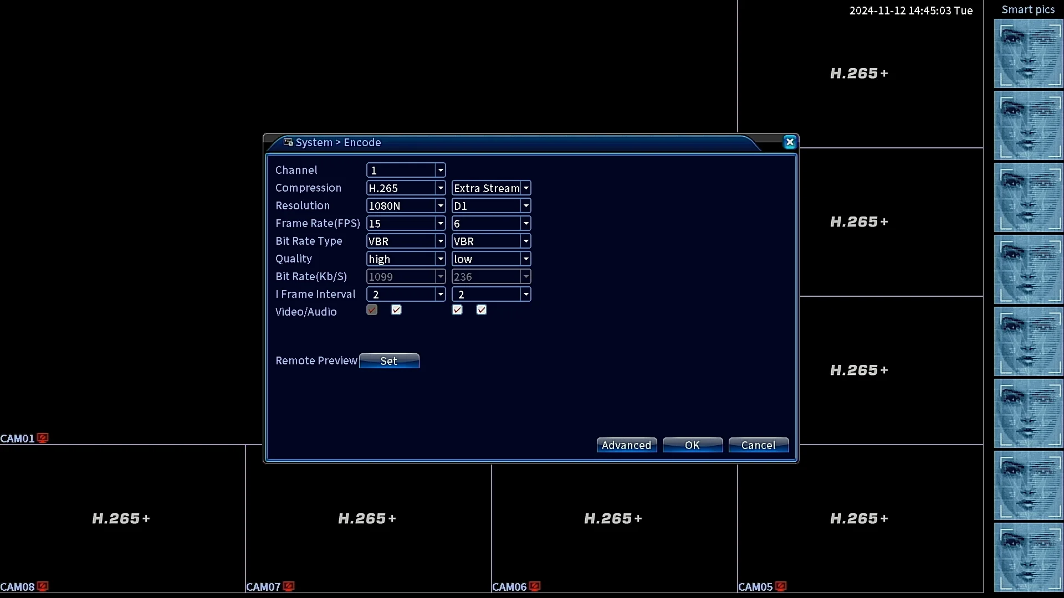Image resolution: width=1064 pixels, height=598 pixels.
Task: Open the Extra Stream type dropdown
Action: tap(526, 188)
